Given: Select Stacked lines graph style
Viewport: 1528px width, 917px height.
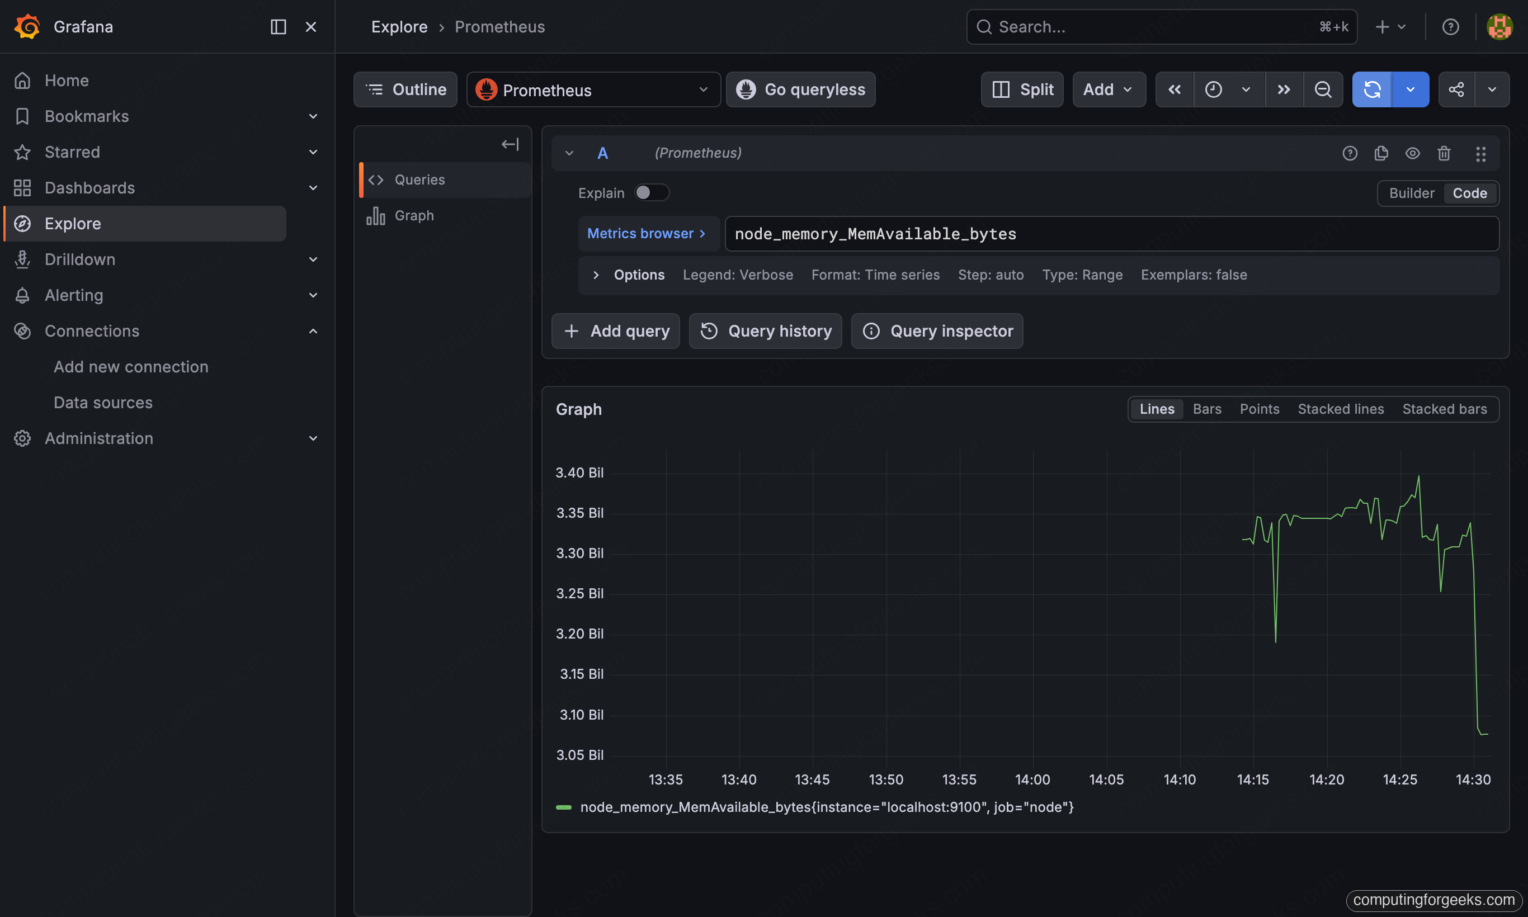Looking at the screenshot, I should [x=1341, y=409].
